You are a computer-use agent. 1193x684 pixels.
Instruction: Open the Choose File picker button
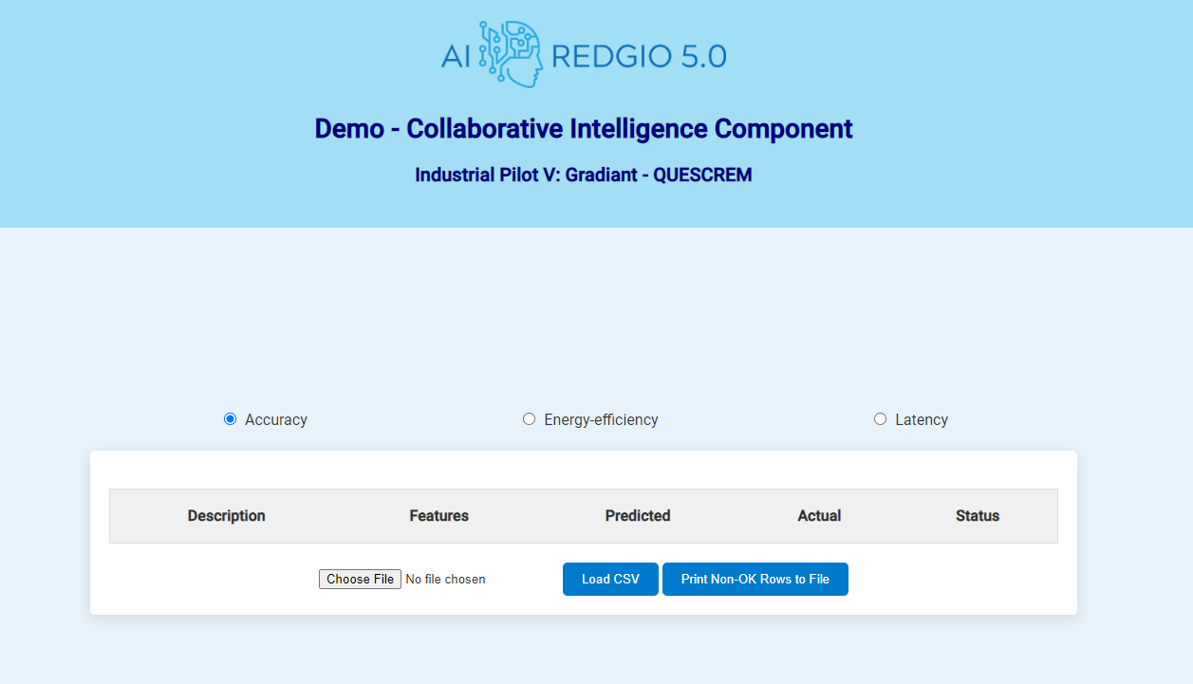[x=360, y=580]
